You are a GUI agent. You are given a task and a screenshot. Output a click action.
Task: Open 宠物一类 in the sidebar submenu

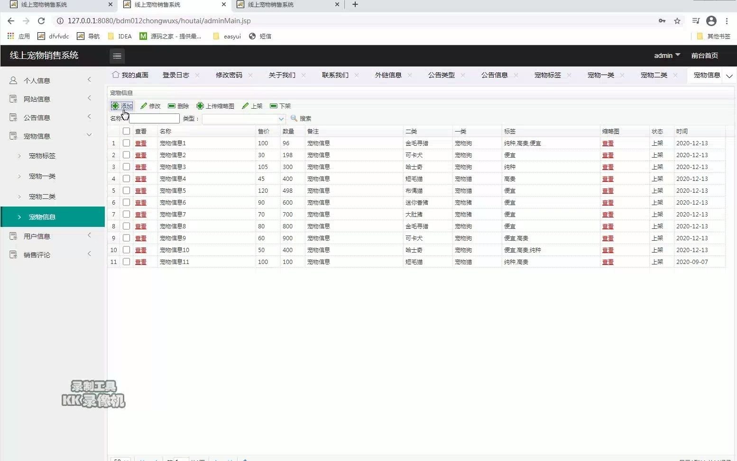click(x=42, y=176)
